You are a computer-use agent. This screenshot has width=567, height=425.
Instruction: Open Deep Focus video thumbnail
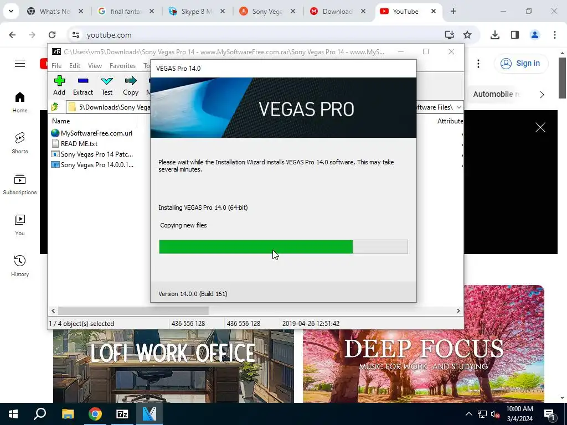click(424, 344)
